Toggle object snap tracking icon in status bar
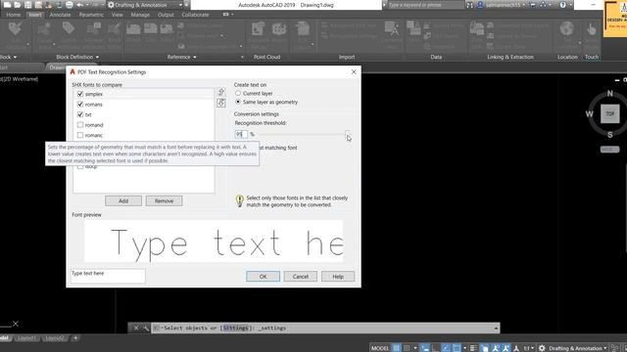Viewport: 627px width, 352px height. [446, 348]
